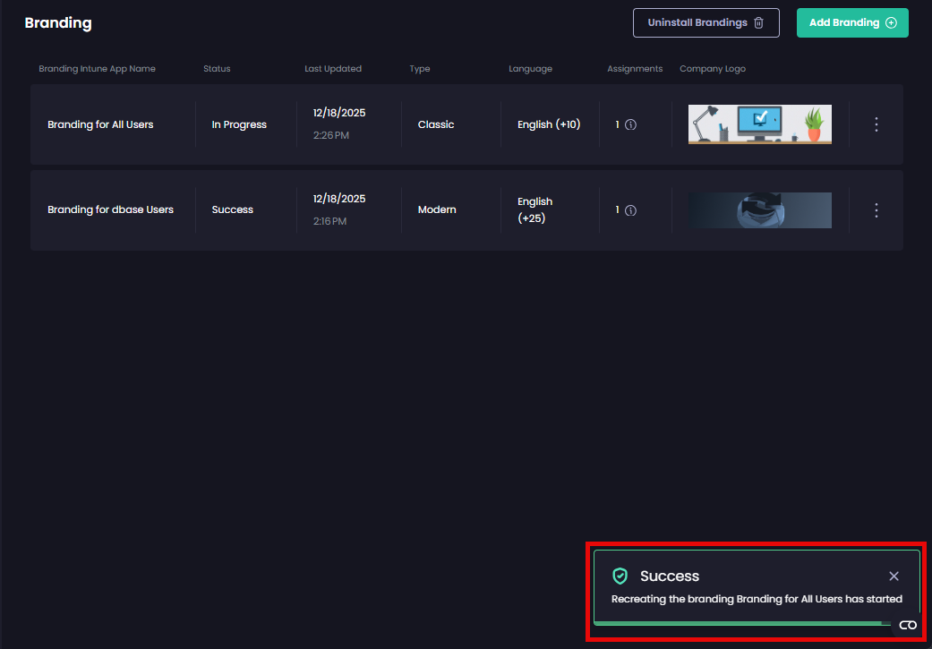Image resolution: width=932 pixels, height=649 pixels.
Task: Click the Type column header
Action: pyautogui.click(x=419, y=68)
